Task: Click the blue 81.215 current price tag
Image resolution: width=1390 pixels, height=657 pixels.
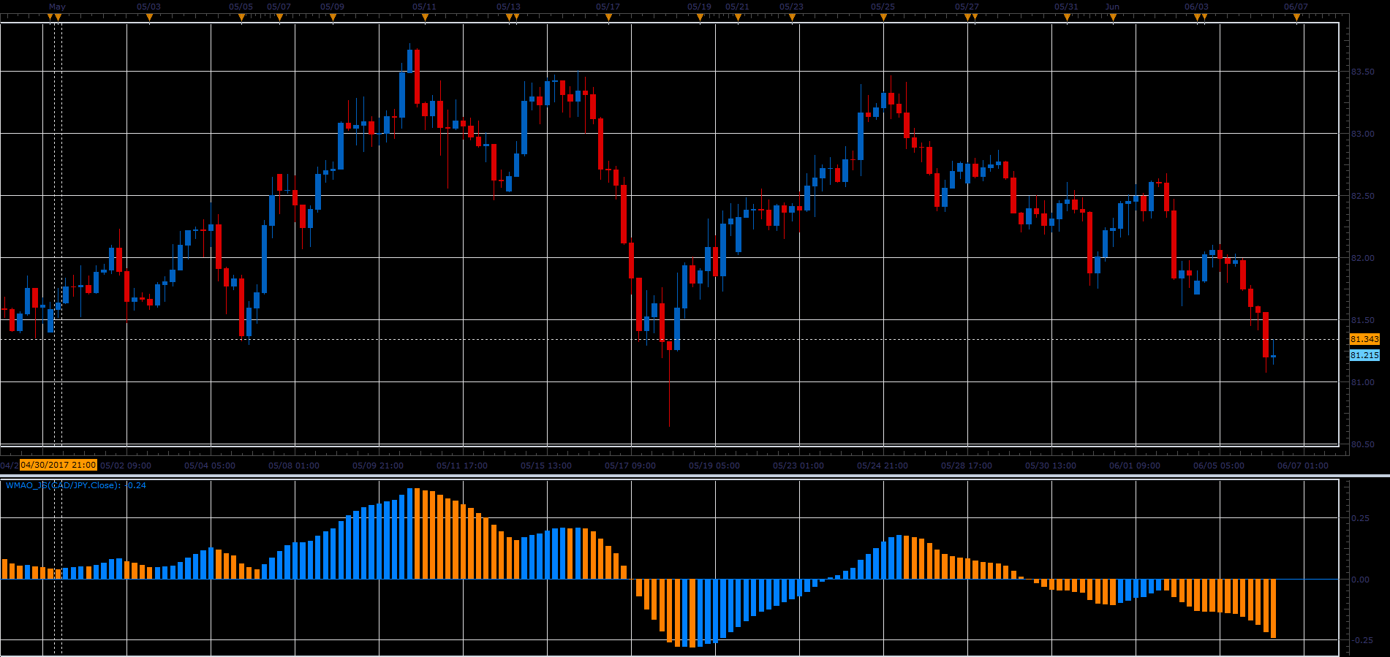Action: click(x=1364, y=355)
